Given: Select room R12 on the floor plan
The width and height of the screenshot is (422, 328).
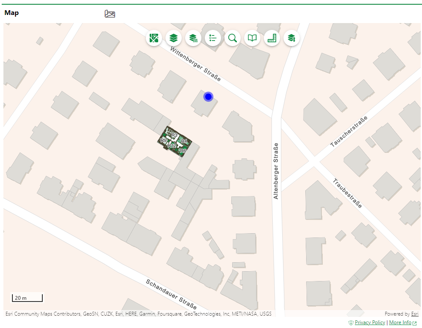Looking at the screenshot, I should point(172,146).
